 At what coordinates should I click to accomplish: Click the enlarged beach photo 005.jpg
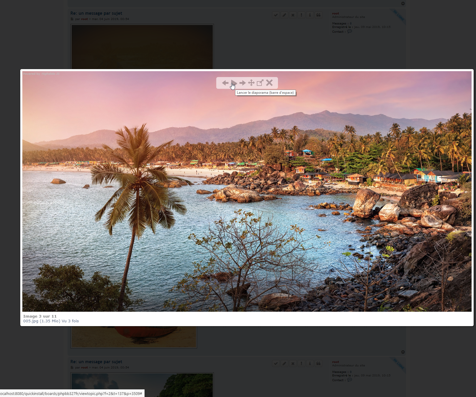click(247, 206)
